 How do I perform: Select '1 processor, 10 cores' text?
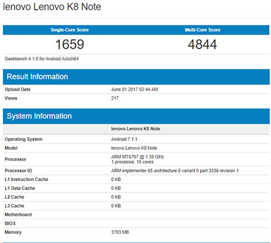(132, 162)
